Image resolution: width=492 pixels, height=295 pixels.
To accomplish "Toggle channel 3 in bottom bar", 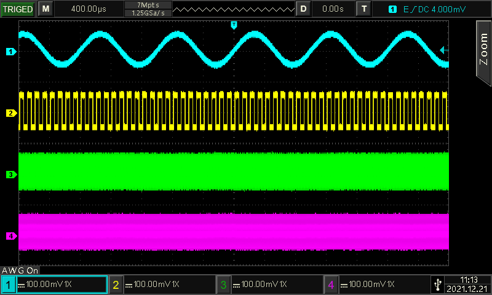I will 269,285.
